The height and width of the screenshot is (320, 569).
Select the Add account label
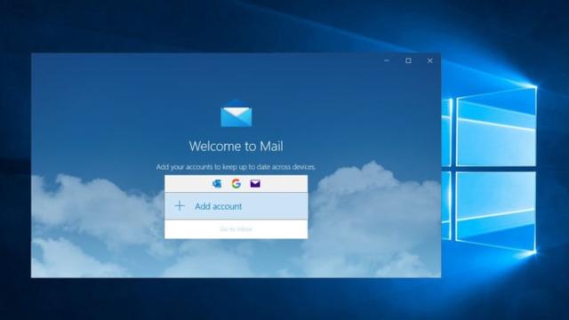point(218,206)
